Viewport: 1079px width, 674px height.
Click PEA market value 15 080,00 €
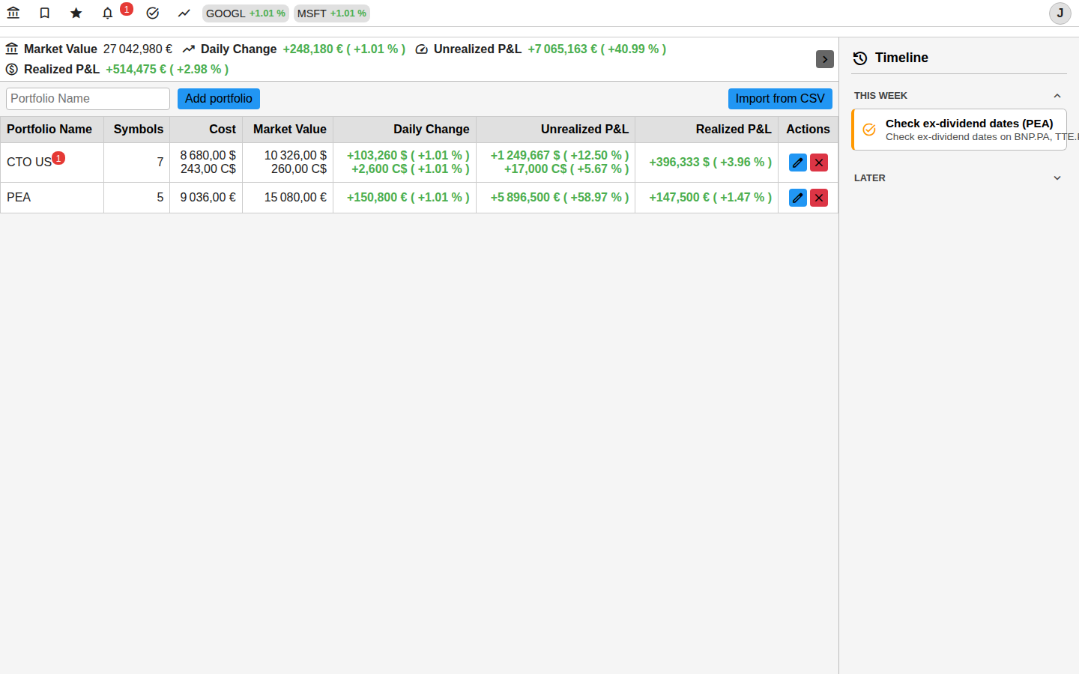[295, 198]
